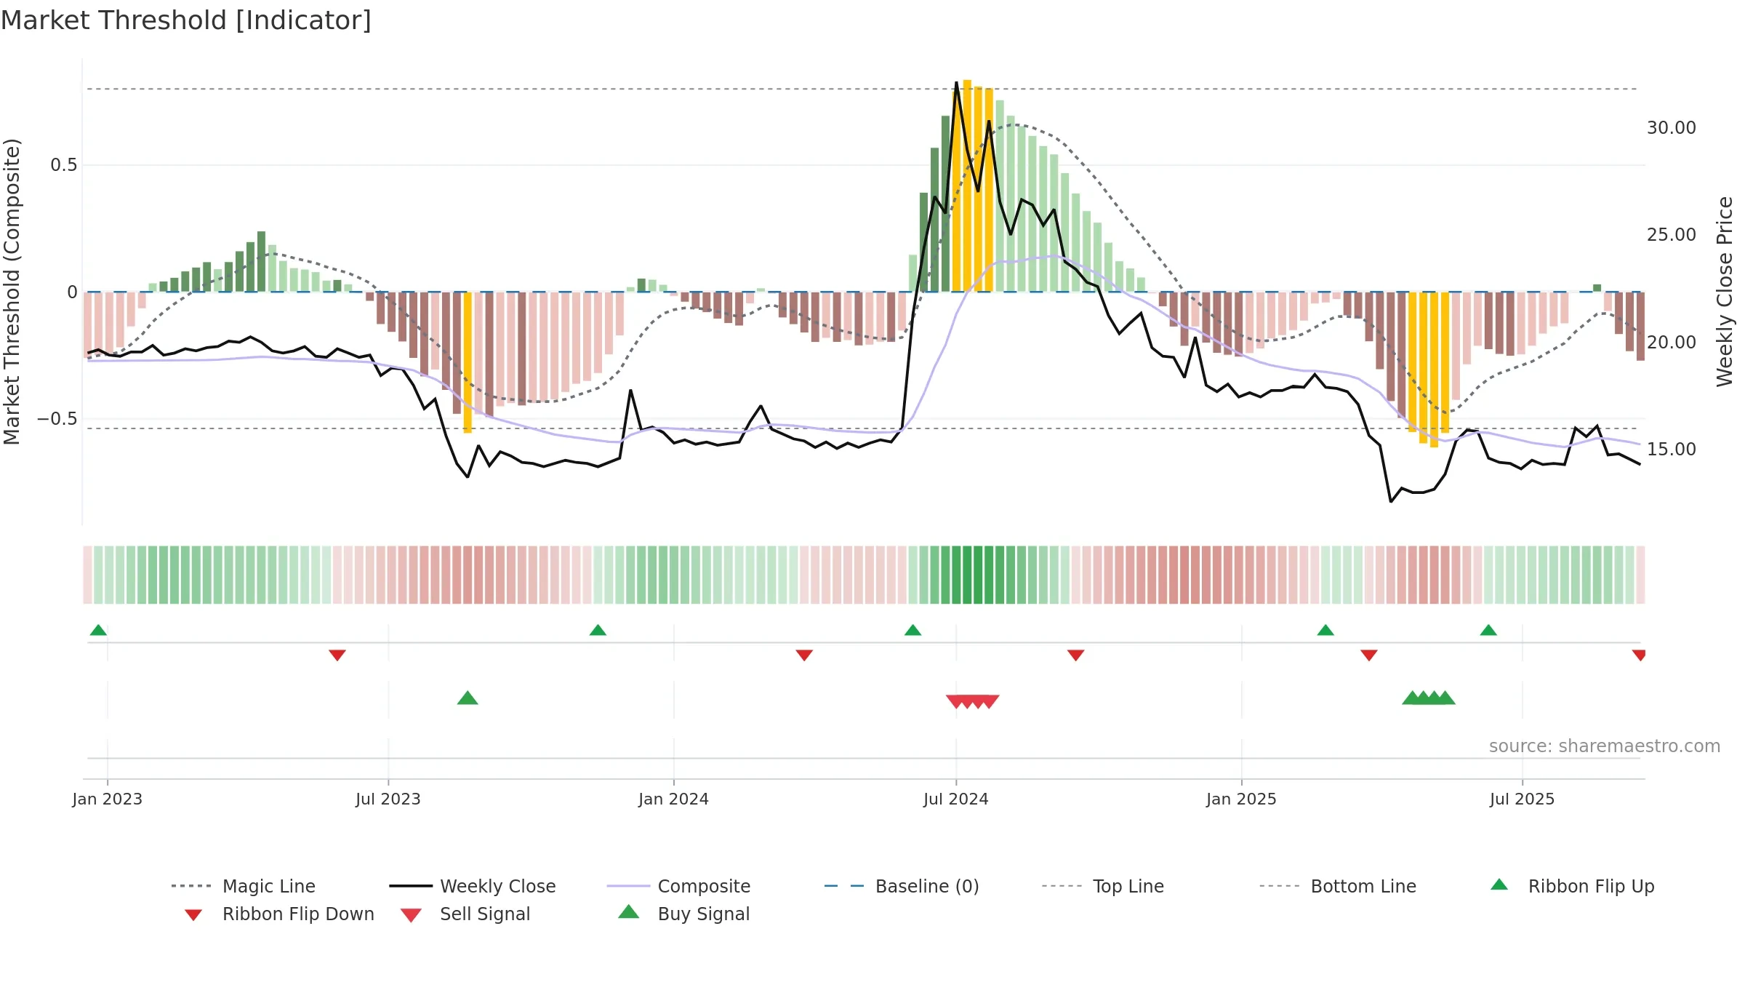Click the Weekly Close Price axis title
This screenshot has width=1745, height=982.
1725,291
